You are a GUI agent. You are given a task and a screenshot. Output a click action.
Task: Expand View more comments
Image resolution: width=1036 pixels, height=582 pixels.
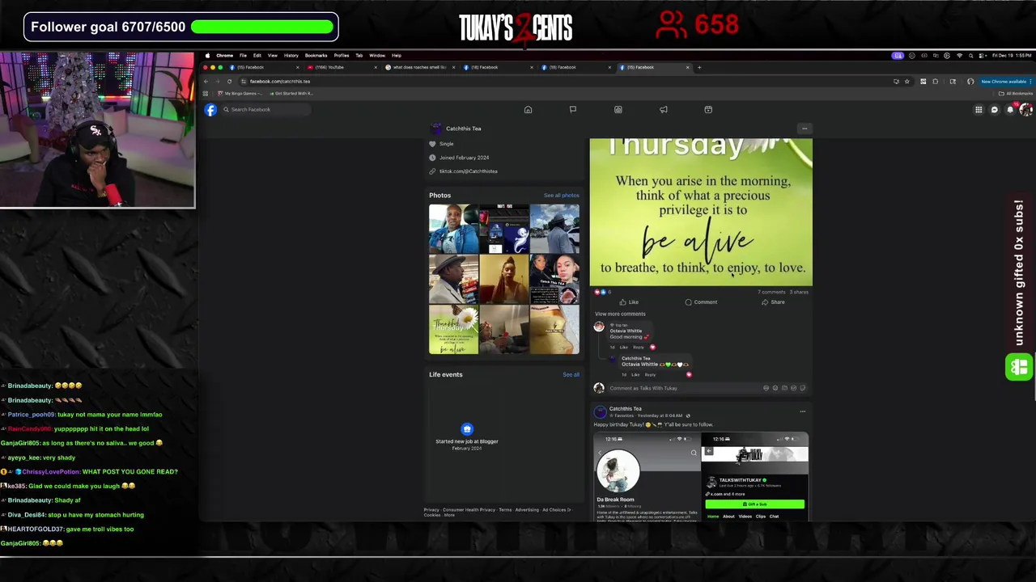tap(620, 314)
